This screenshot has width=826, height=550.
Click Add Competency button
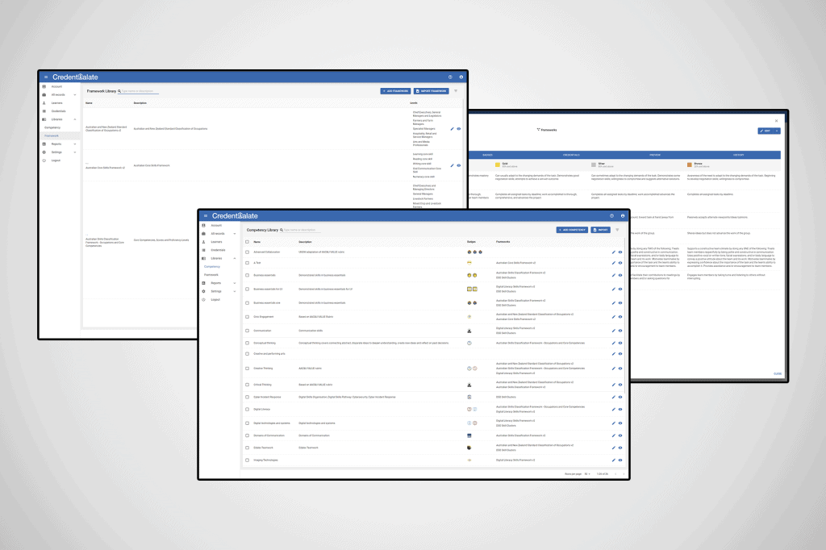tap(572, 230)
